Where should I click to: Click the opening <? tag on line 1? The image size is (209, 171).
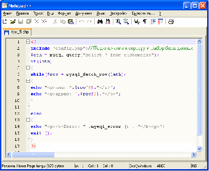pos(33,42)
